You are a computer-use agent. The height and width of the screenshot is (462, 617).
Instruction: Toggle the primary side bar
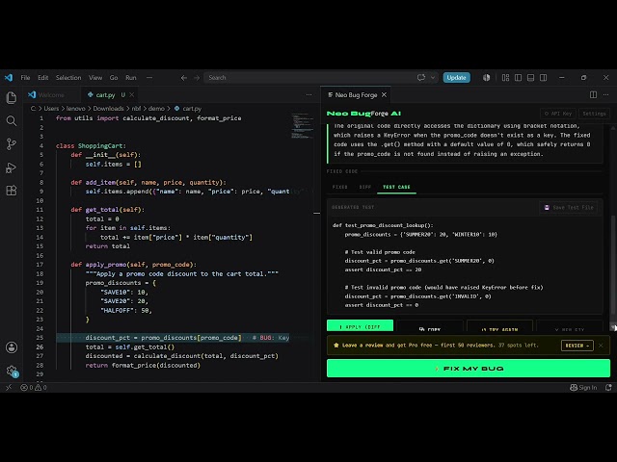click(x=519, y=77)
